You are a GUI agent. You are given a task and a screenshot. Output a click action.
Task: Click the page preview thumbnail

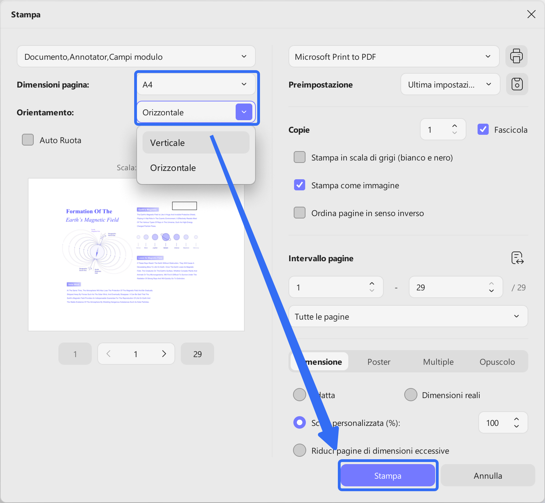[x=136, y=255]
